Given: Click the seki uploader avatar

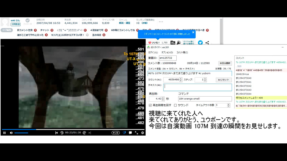Looking at the screenshot, I should click(x=5, y=22).
